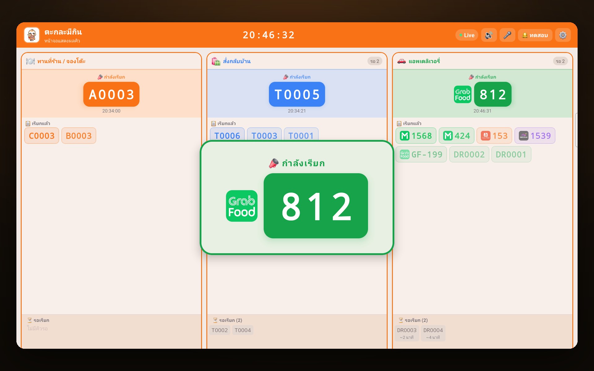Click the orange 153 queue chip
This screenshot has width=594, height=371.
[494, 136]
